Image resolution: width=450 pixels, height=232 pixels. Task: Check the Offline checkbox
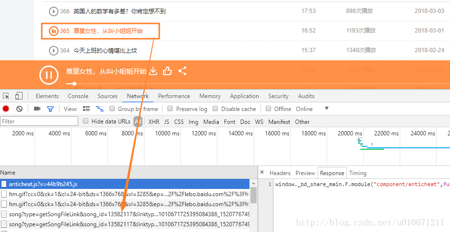(x=268, y=109)
